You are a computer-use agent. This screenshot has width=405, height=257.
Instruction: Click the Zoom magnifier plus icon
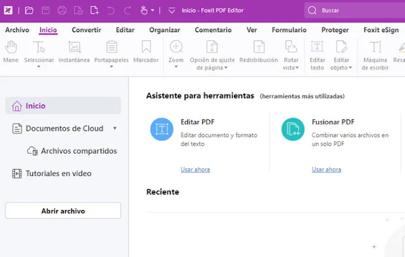(x=176, y=47)
